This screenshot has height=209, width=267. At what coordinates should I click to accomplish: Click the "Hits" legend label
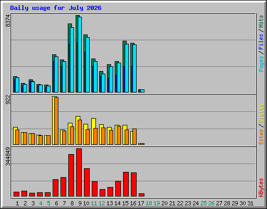click(x=261, y=21)
